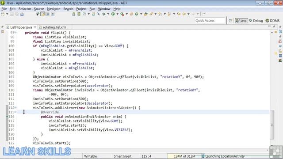Maximize the editor area button
The width and height of the screenshot is (283, 159).
tap(274, 26)
